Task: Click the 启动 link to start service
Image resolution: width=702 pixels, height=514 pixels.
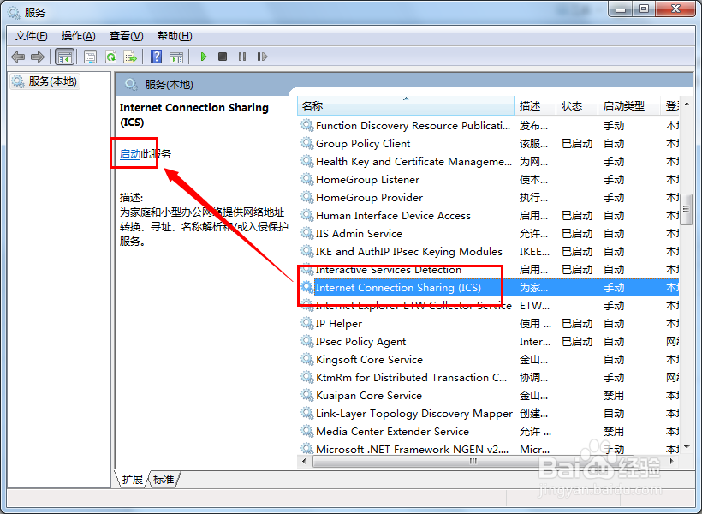Action: tap(130, 154)
